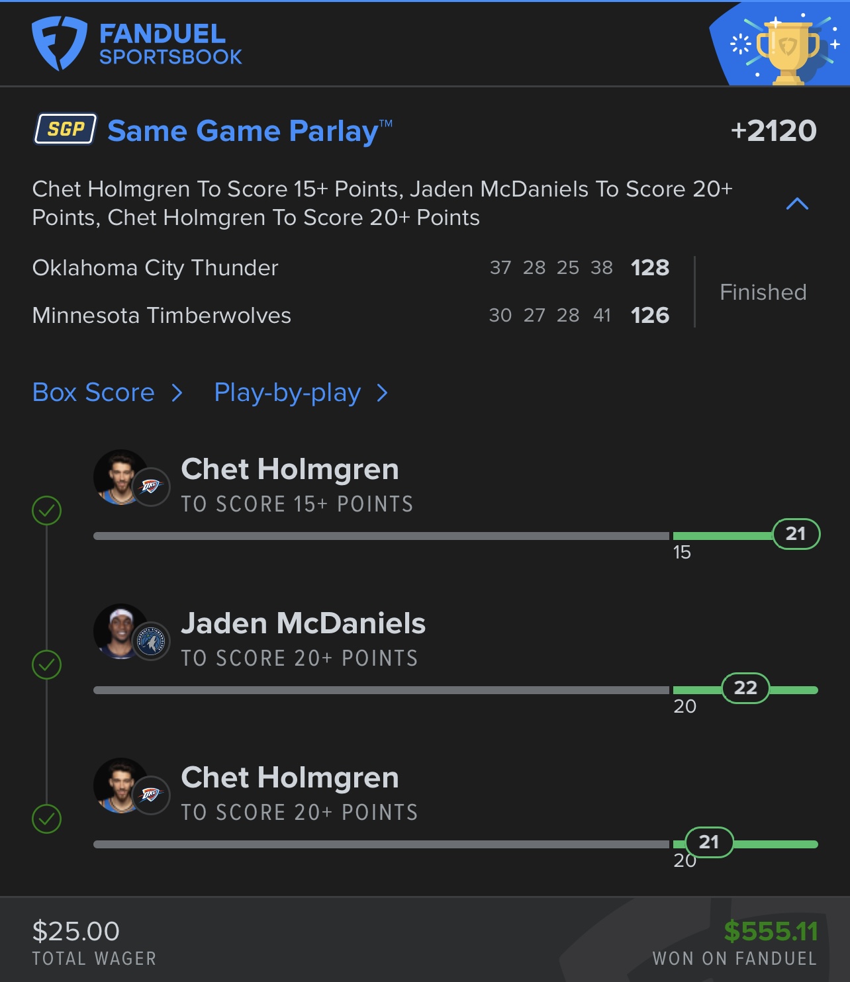Click Chet Holmgren's photo on 20+ points leg

(x=119, y=785)
